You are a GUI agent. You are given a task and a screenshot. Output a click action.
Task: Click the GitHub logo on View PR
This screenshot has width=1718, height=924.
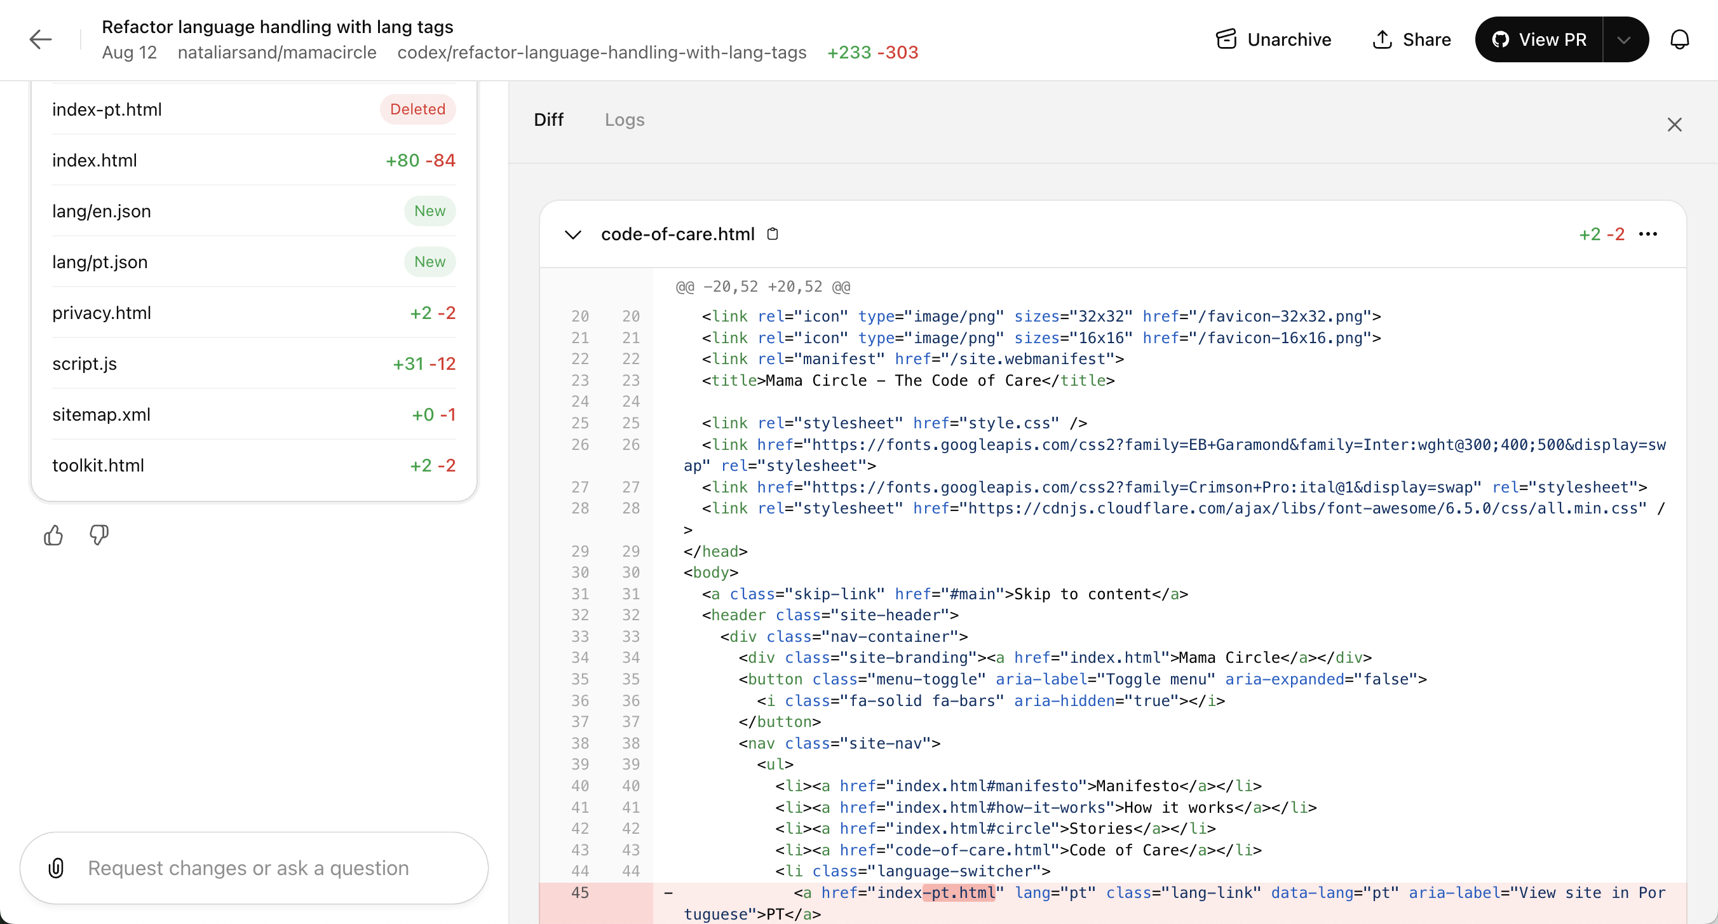click(x=1501, y=39)
